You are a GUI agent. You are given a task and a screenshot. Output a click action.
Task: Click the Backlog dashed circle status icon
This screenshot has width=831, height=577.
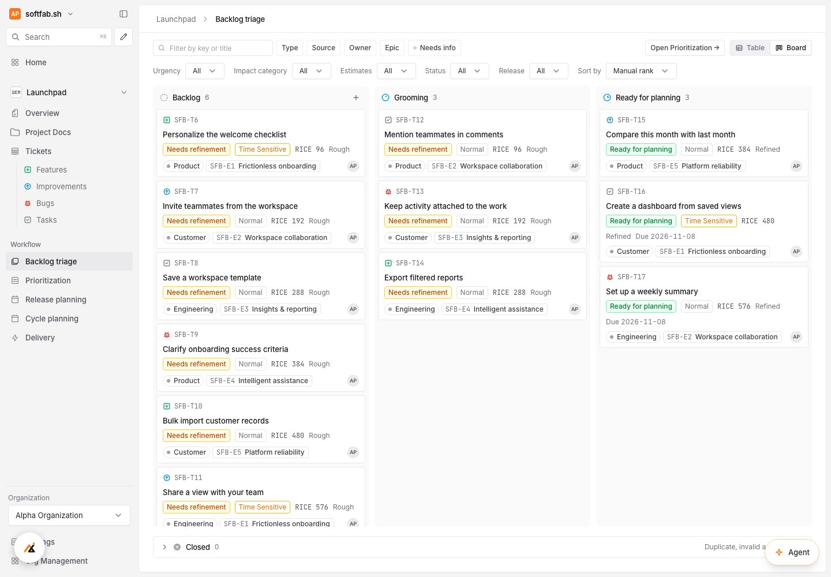(x=164, y=98)
